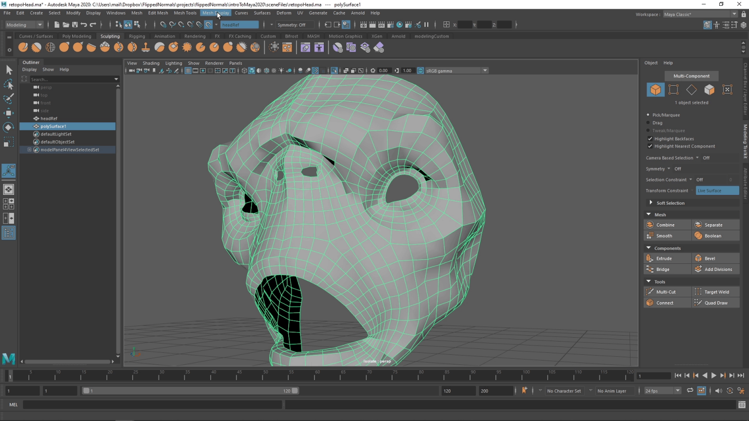Run the Multi-Cut tool
Image resolution: width=749 pixels, height=421 pixels.
coord(667,291)
